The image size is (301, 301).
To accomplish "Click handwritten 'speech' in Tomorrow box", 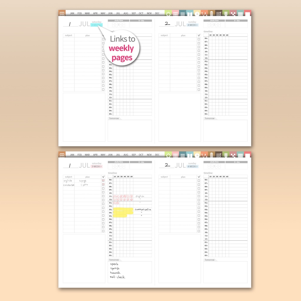I will [114, 264].
